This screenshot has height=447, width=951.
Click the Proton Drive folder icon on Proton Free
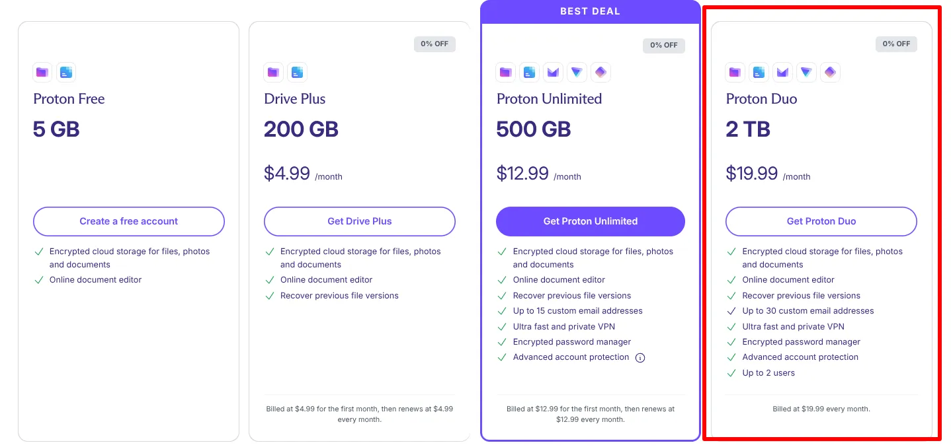42,72
